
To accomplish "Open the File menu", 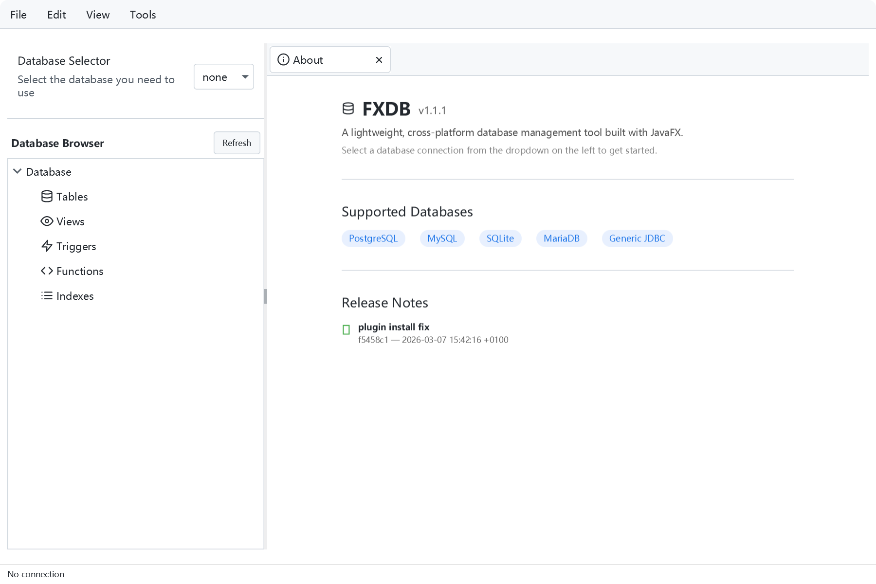I will pos(18,15).
